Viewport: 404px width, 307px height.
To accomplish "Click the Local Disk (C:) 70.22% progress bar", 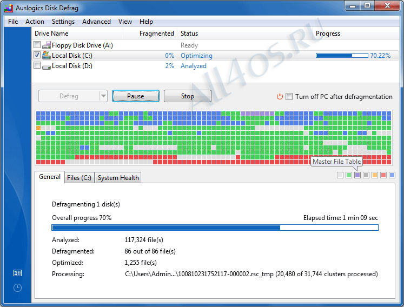I will (342, 55).
